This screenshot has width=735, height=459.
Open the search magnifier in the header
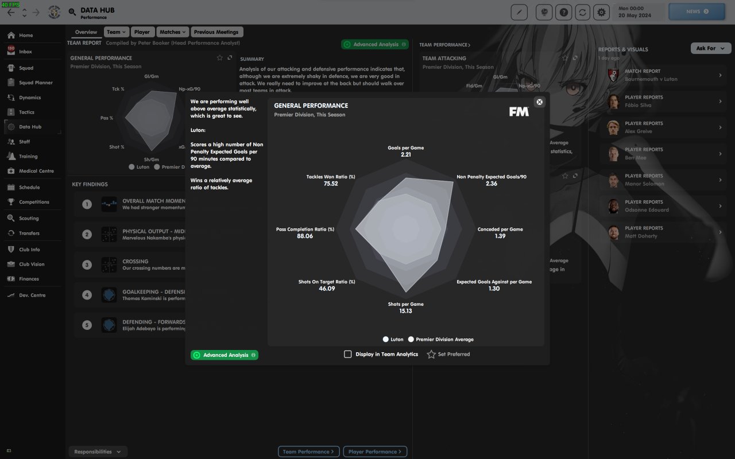[72, 12]
